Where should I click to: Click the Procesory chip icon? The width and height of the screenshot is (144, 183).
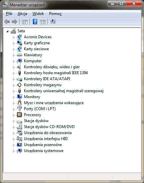(x=20, y=115)
